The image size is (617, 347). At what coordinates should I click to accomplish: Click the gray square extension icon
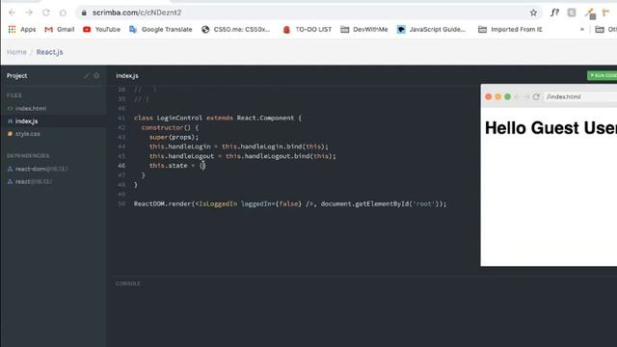[x=572, y=13]
